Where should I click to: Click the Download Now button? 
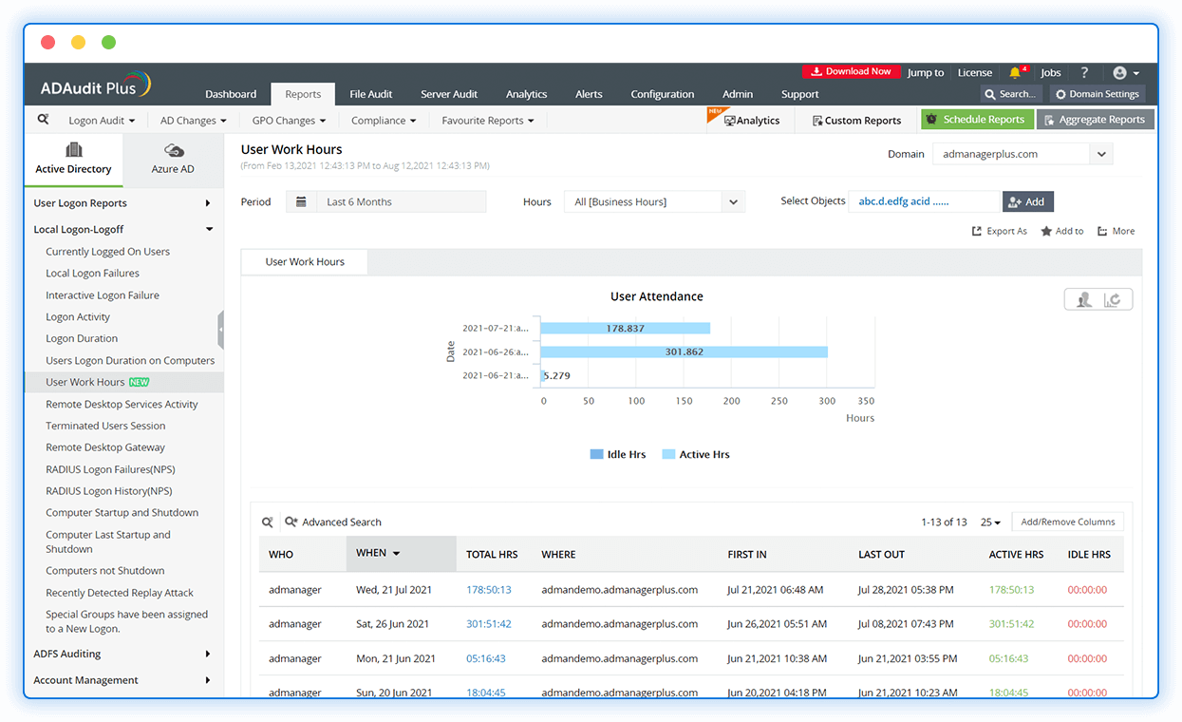pyautogui.click(x=851, y=71)
